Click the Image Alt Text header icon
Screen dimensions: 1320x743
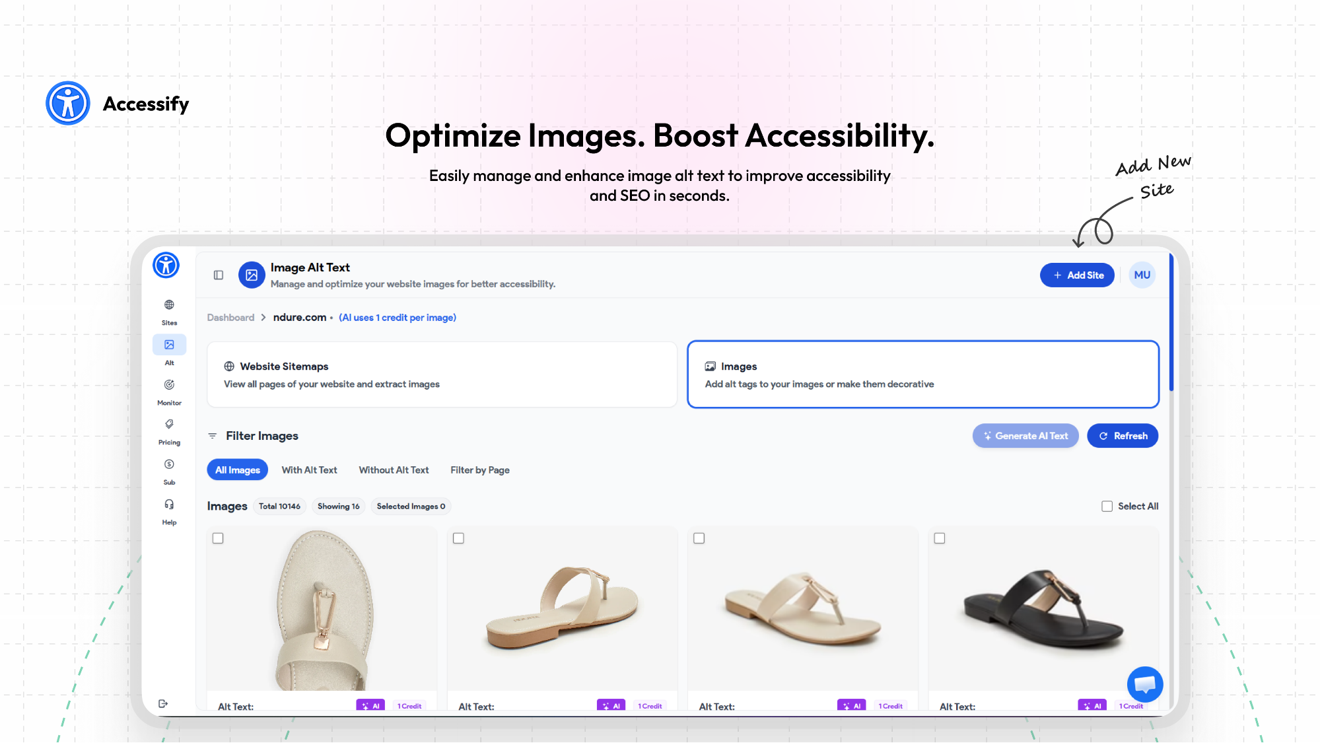[252, 275]
